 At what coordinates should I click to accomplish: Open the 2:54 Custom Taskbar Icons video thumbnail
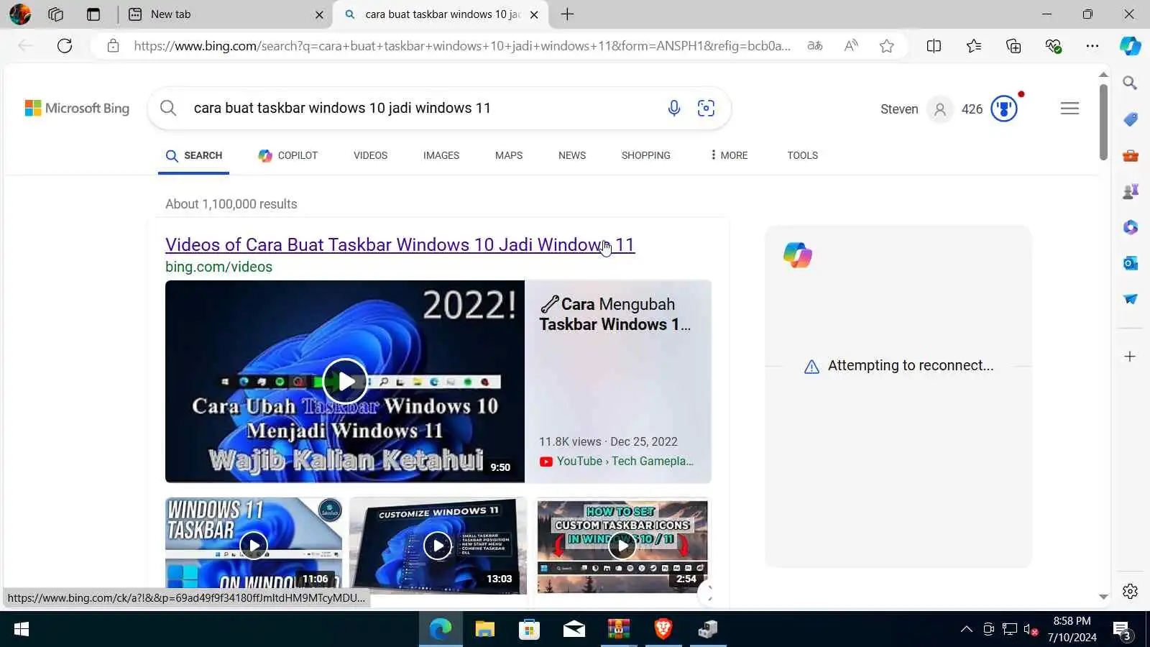click(x=622, y=546)
